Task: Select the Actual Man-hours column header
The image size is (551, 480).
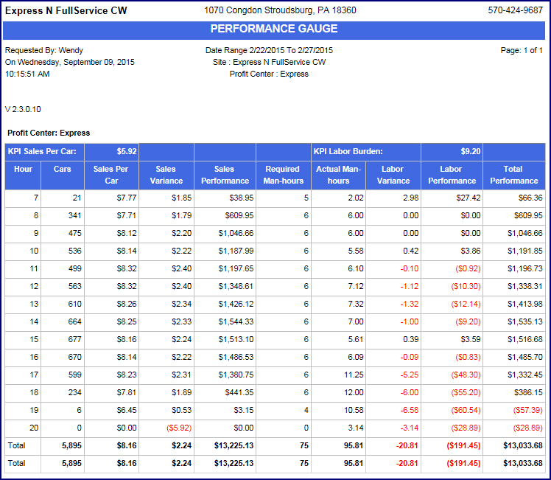Action: (x=338, y=175)
